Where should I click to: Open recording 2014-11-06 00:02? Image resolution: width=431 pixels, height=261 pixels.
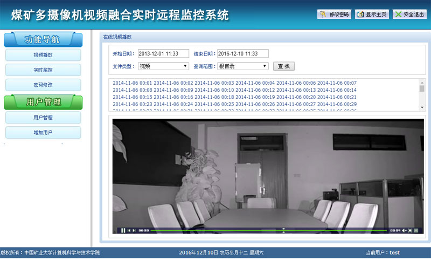pos(173,83)
